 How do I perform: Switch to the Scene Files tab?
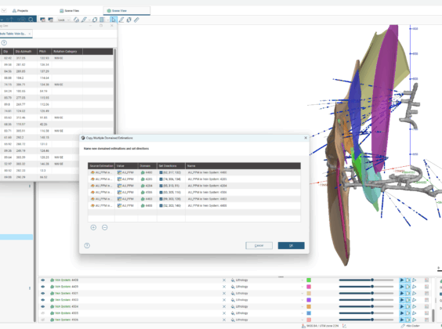(x=69, y=11)
